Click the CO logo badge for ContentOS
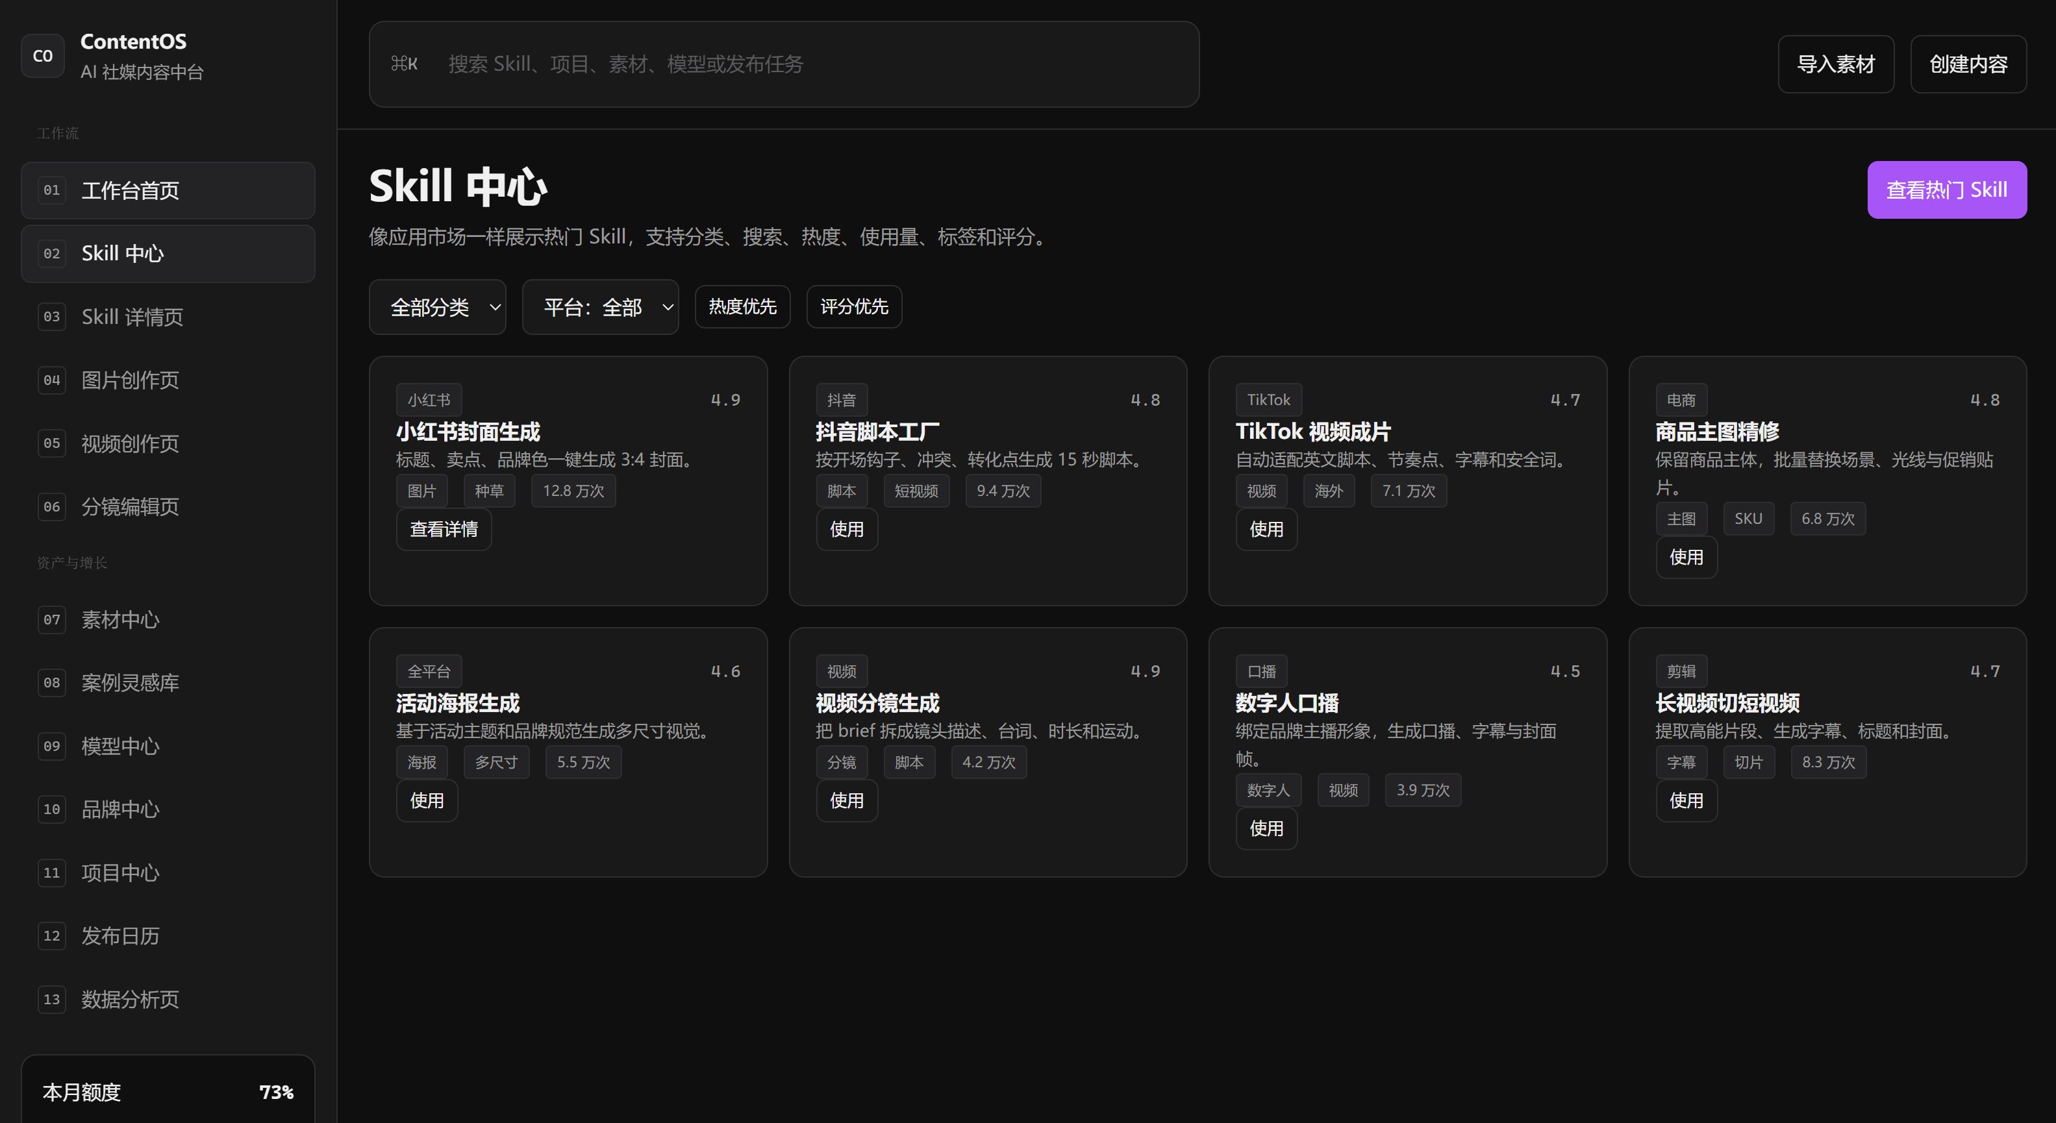This screenshot has width=2056, height=1123. (x=42, y=56)
